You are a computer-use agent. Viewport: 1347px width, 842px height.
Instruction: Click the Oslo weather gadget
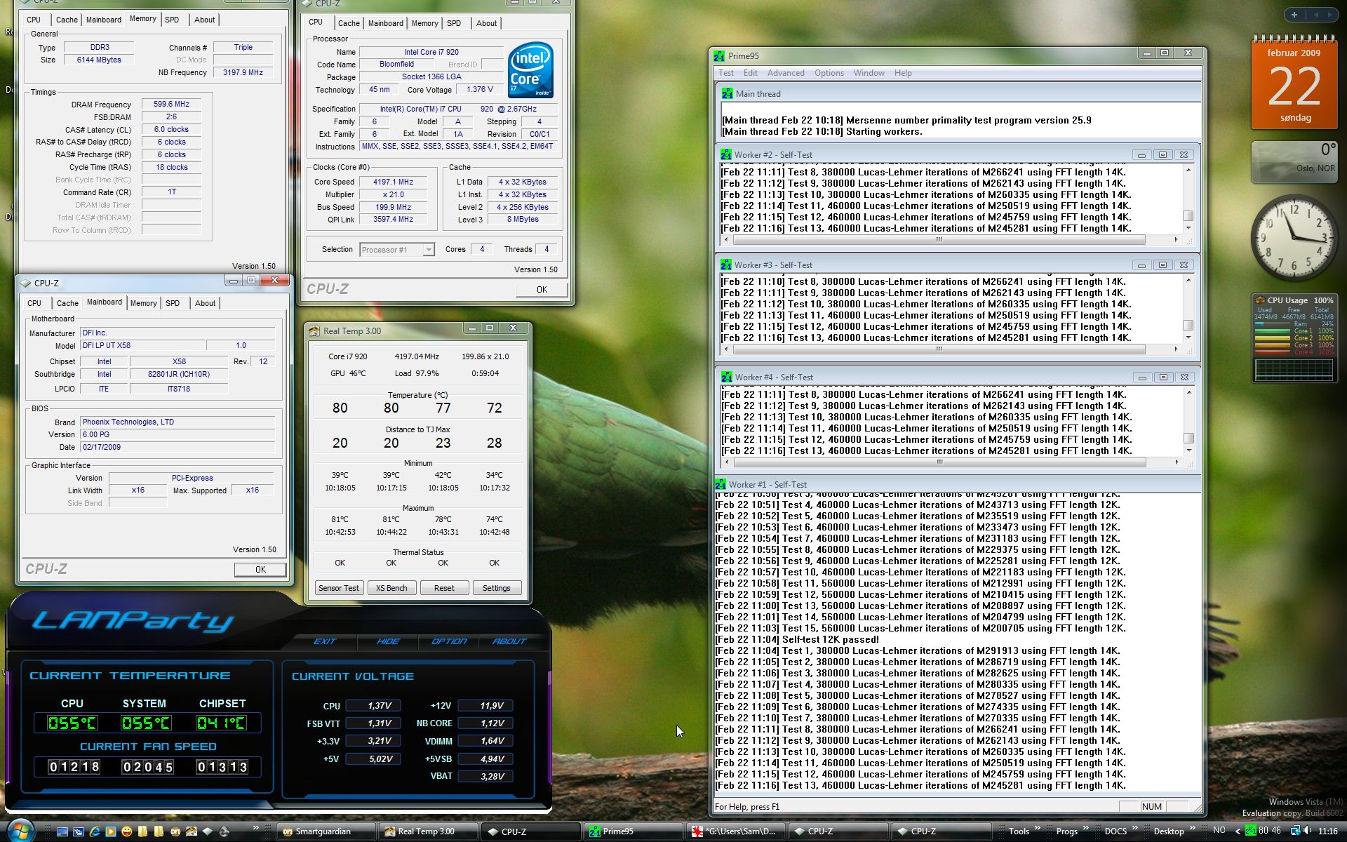pyautogui.click(x=1294, y=162)
